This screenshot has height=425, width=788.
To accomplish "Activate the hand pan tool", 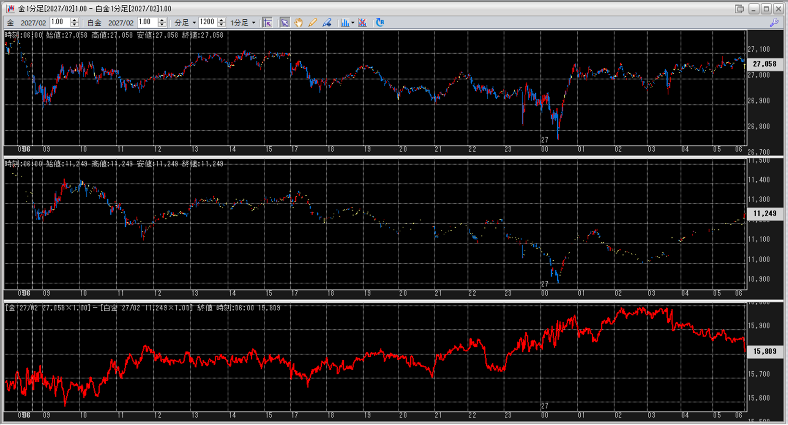I will [299, 23].
